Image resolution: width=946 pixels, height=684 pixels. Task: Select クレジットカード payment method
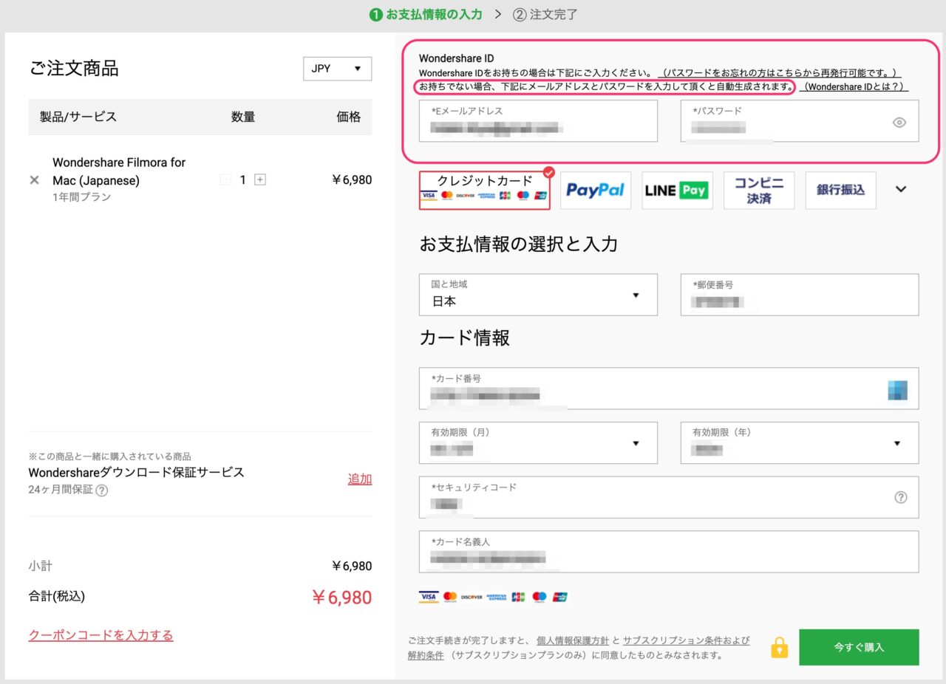(x=485, y=190)
